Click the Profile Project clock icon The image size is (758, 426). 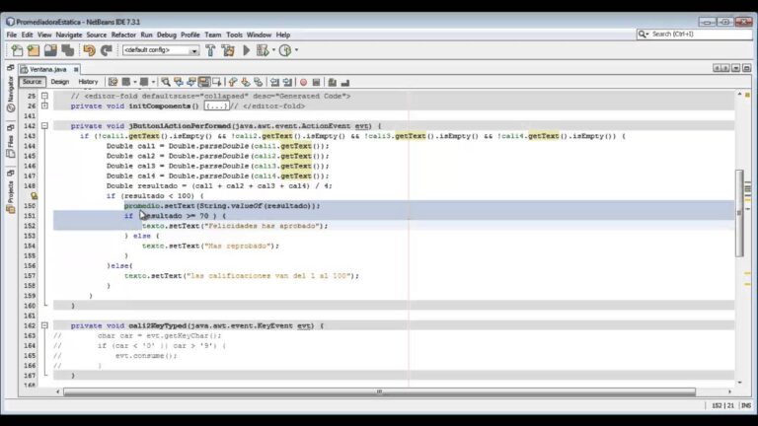[x=285, y=50]
